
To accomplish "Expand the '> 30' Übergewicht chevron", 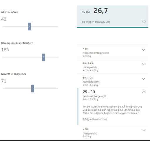I will pyautogui.click(x=144, y=130).
